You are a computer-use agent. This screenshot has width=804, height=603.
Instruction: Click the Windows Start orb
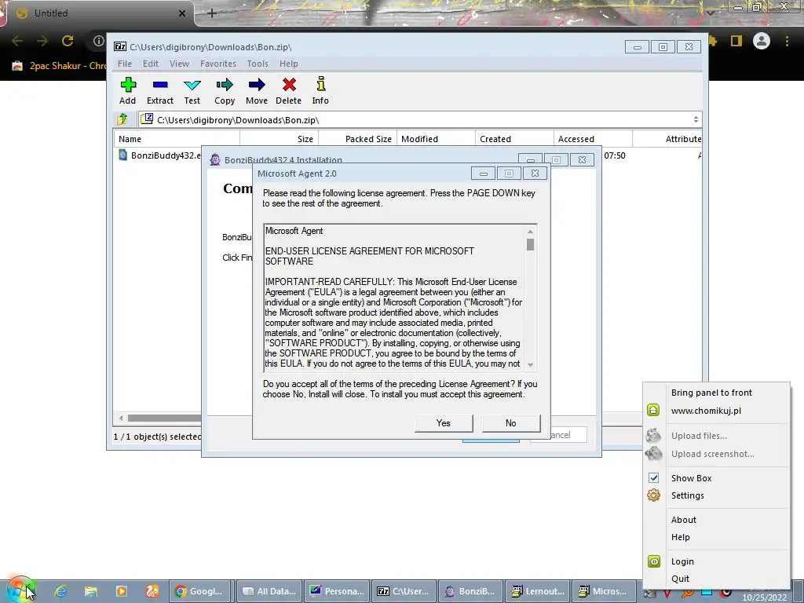pyautogui.click(x=20, y=590)
